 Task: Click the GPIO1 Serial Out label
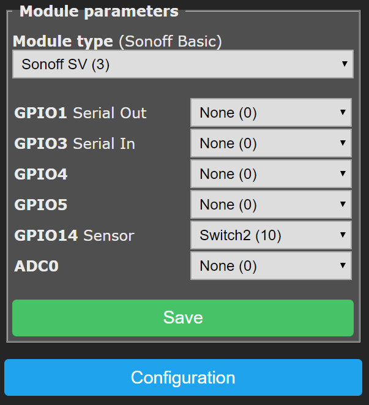point(80,113)
